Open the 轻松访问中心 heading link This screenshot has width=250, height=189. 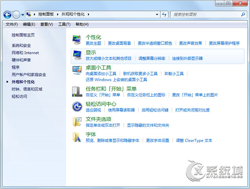pyautogui.click(x=101, y=104)
